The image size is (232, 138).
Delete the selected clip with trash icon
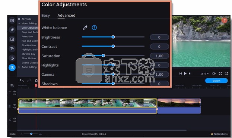[x=36, y=81]
